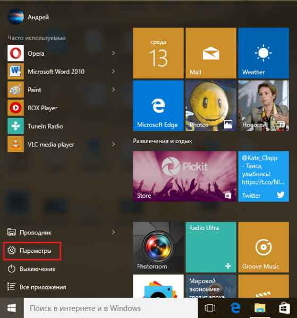
Task: Open the Mail tile
Action: tap(211, 53)
